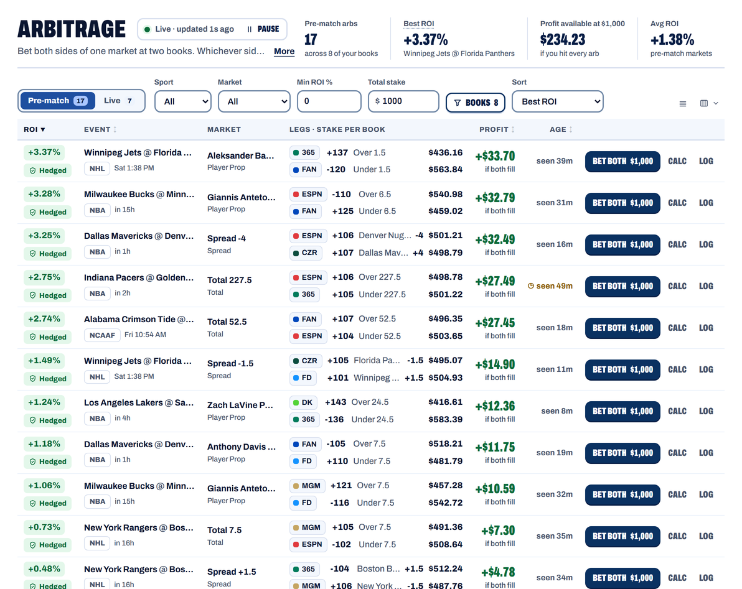Viewport: 742px width, 589px height.
Task: Click the stale-age clock icon on seen 49m
Action: 530,286
